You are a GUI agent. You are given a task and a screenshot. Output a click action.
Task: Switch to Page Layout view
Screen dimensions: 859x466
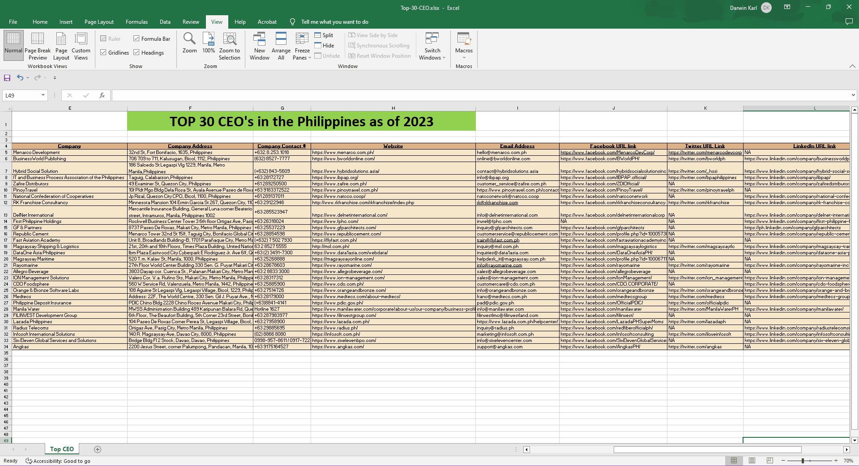tap(61, 45)
